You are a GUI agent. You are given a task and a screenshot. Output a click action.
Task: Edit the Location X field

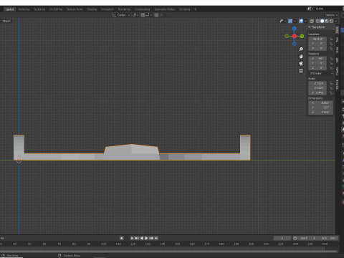tap(317, 39)
